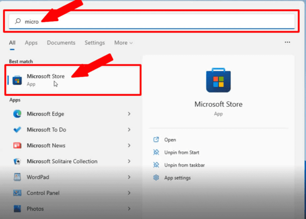Image resolution: width=306 pixels, height=219 pixels.
Task: Click the Unpin from taskbar pin icon
Action: pyautogui.click(x=156, y=165)
